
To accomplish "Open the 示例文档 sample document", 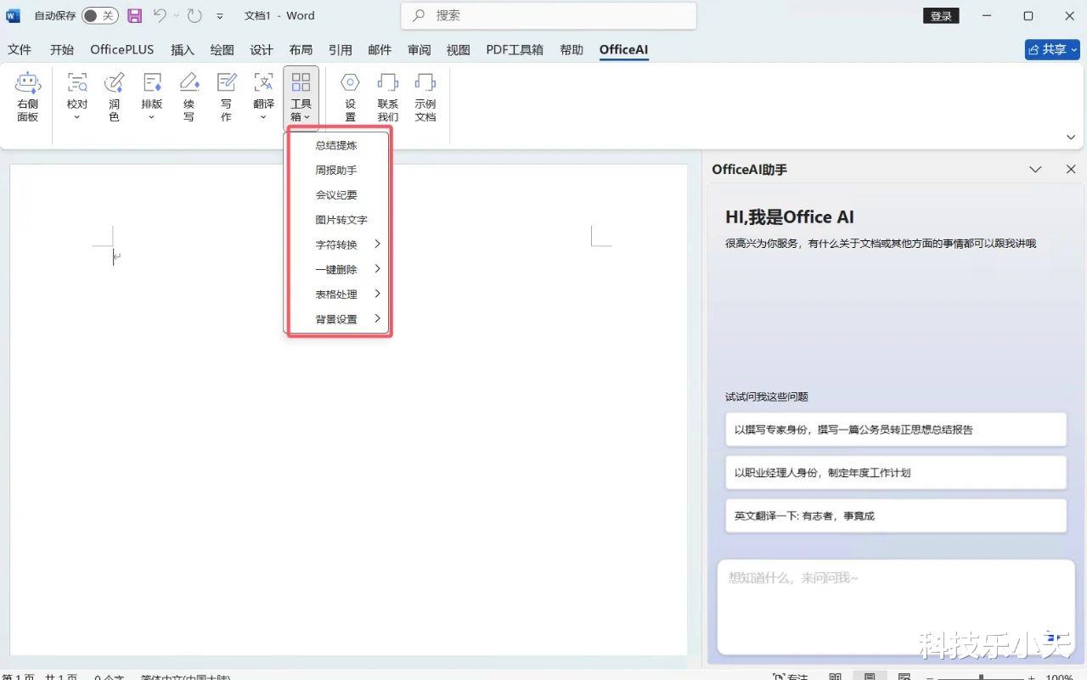I will pyautogui.click(x=425, y=97).
